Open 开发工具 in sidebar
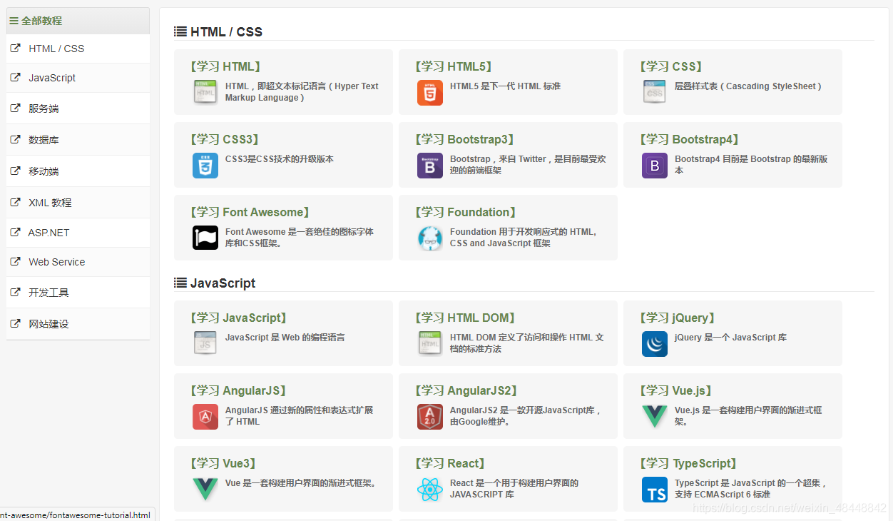Screen dimensions: 893x521 point(78,293)
